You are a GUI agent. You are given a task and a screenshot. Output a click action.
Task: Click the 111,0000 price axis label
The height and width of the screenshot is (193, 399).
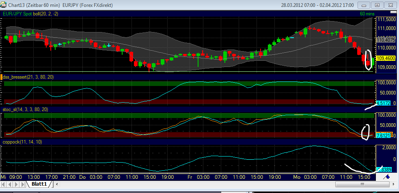pos(387,29)
